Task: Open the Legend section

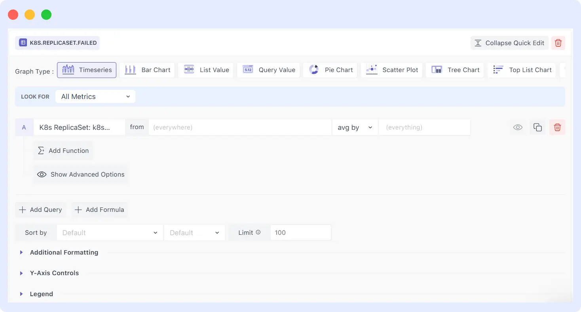Action: (41, 294)
